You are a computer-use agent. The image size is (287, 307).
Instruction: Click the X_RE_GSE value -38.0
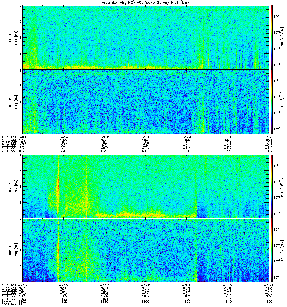click(x=186, y=285)
